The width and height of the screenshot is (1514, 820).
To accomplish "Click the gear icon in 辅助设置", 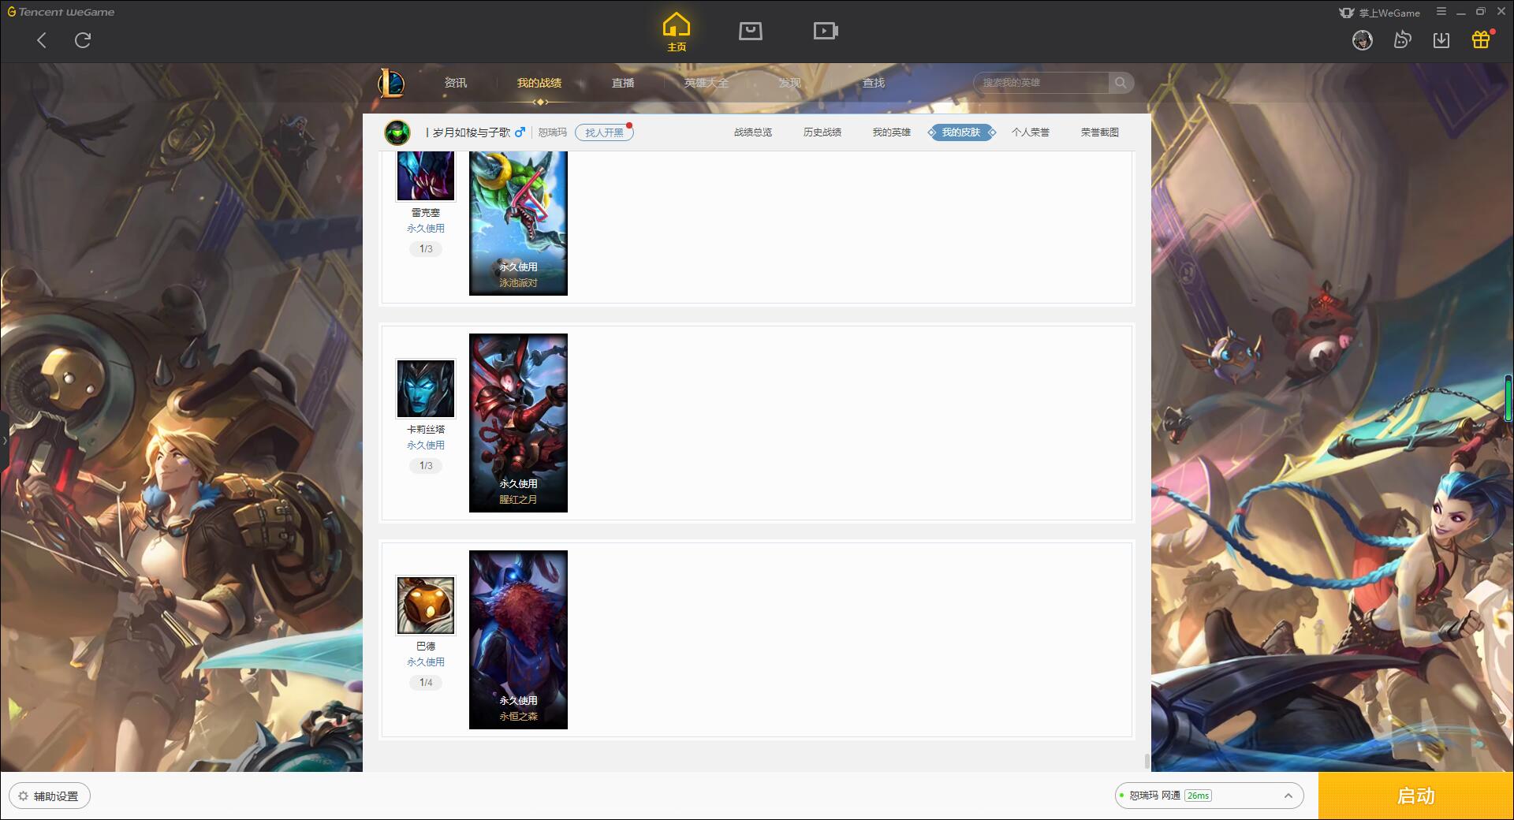I will click(x=23, y=796).
